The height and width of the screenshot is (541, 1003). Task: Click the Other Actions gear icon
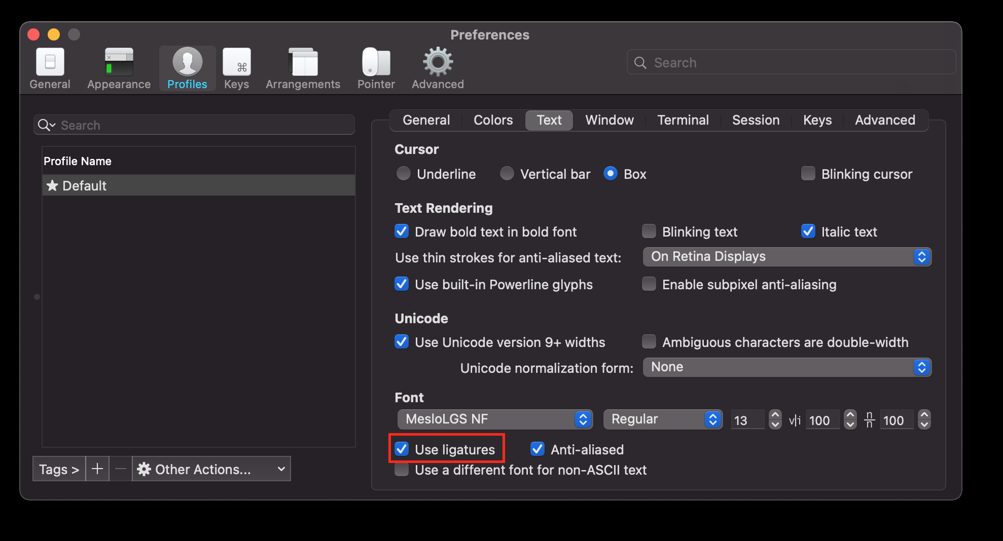[x=144, y=469]
